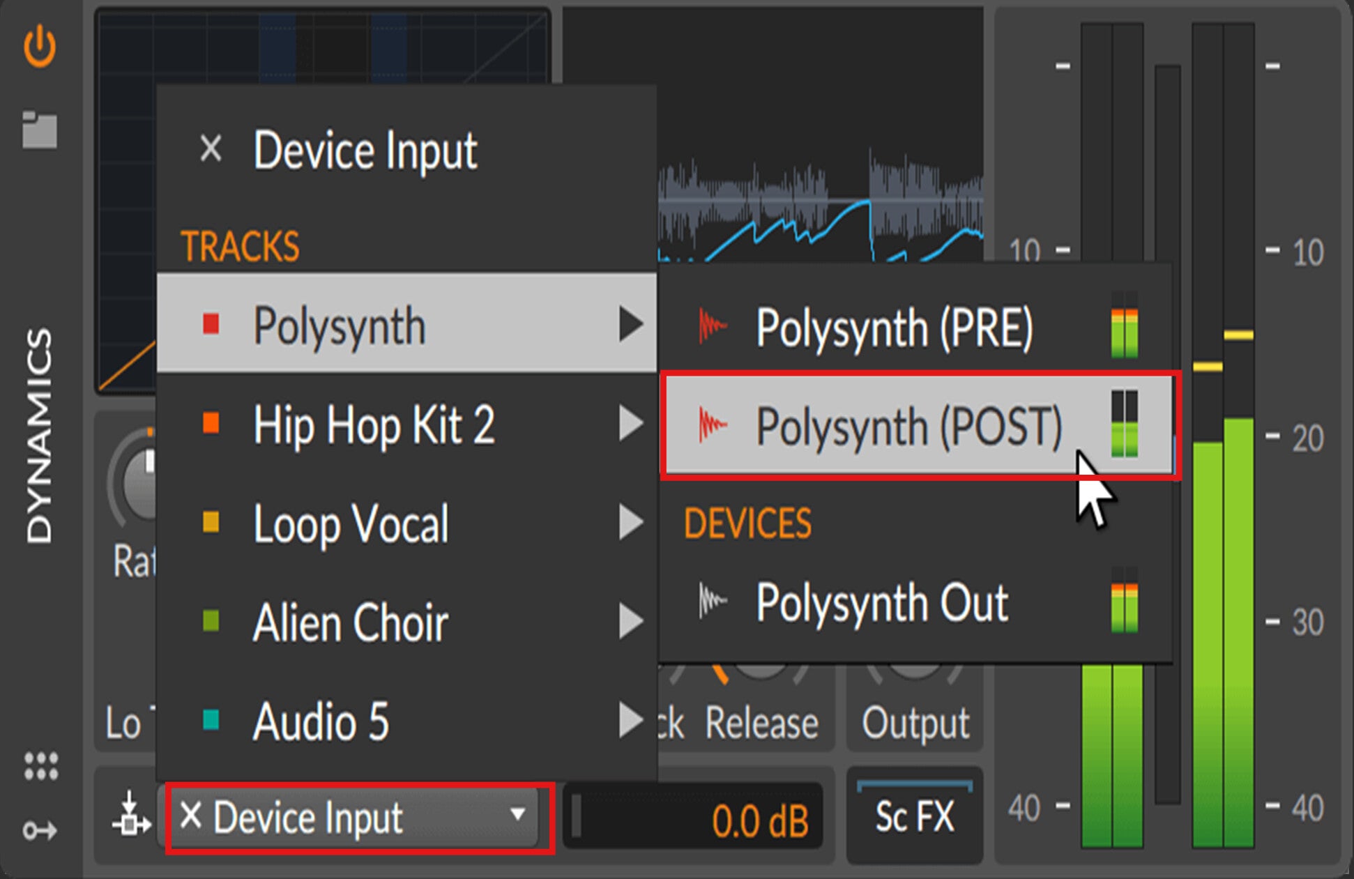Choose the Polysynth Out device entry
The width and height of the screenshot is (1354, 879).
pos(882,603)
